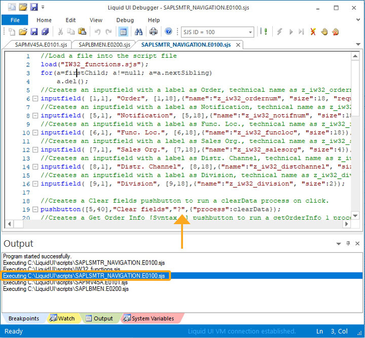Viewport: 365px width, 338px height.
Task: Open Output panel options dropdown arrow
Action: point(339,244)
